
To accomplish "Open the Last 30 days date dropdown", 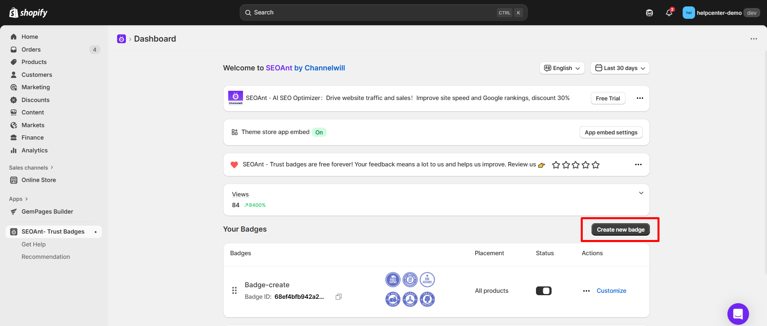I will tap(620, 68).
